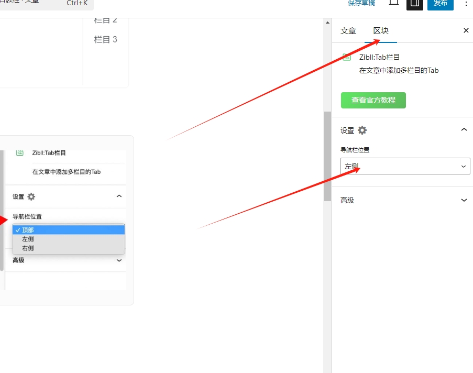Switch to the 文章 tab

click(x=348, y=31)
